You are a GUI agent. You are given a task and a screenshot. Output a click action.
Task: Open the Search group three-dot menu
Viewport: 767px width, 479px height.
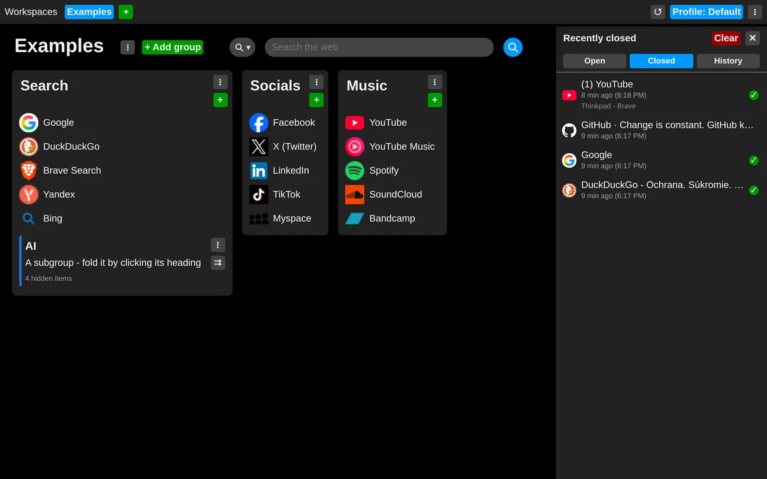pos(221,82)
